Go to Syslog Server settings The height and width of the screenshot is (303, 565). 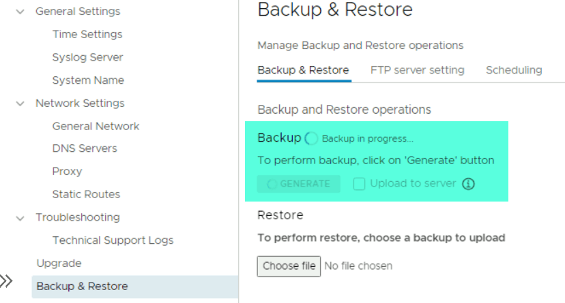87,57
